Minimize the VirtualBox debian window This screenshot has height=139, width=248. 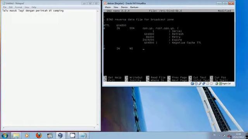click(219, 3)
